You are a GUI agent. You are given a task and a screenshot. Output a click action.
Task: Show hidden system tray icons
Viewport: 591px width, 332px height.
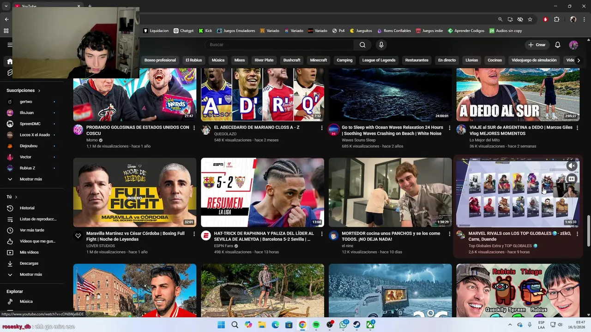coord(510,325)
